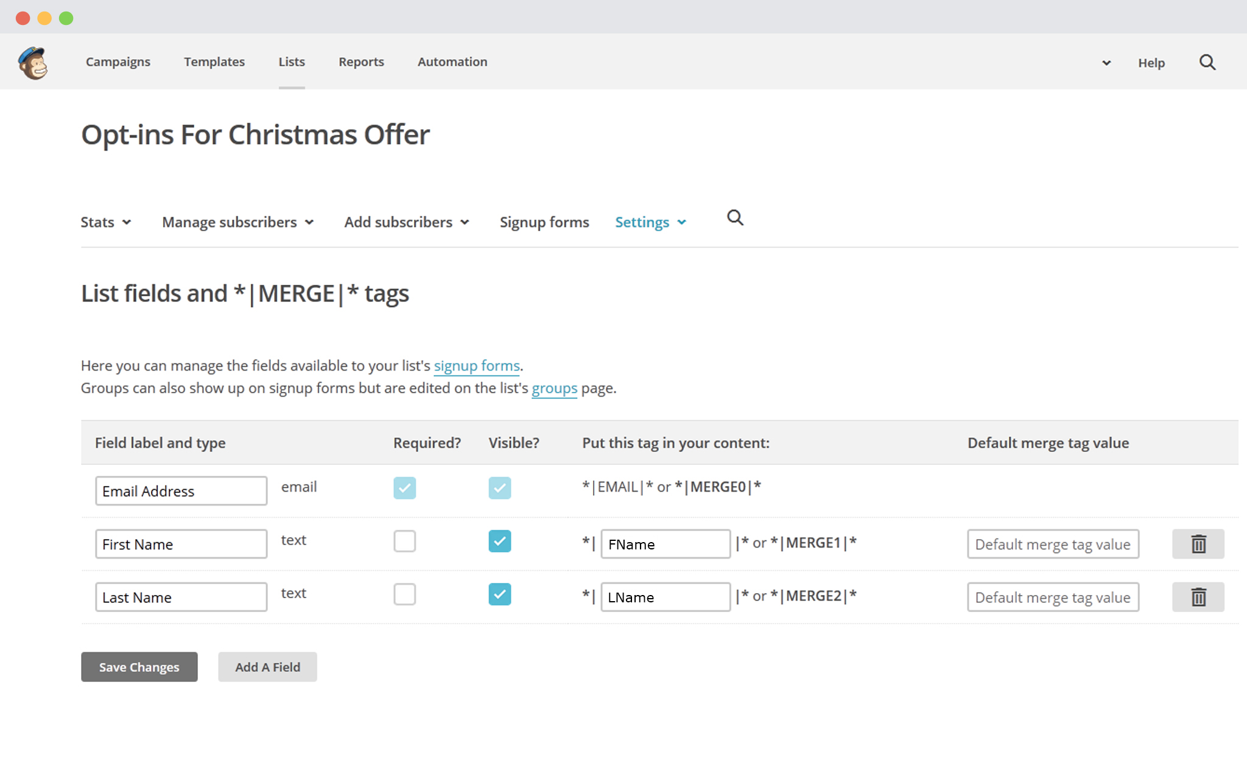
Task: Toggle Visible checkbox for Email Address
Action: [x=500, y=488]
